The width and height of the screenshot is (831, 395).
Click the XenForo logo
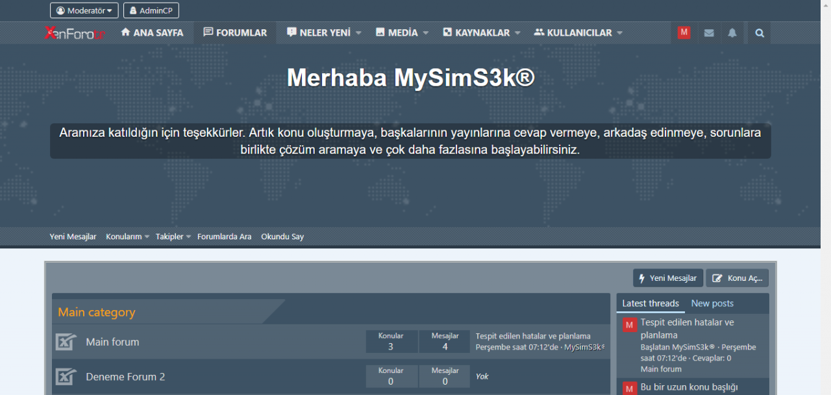point(75,33)
